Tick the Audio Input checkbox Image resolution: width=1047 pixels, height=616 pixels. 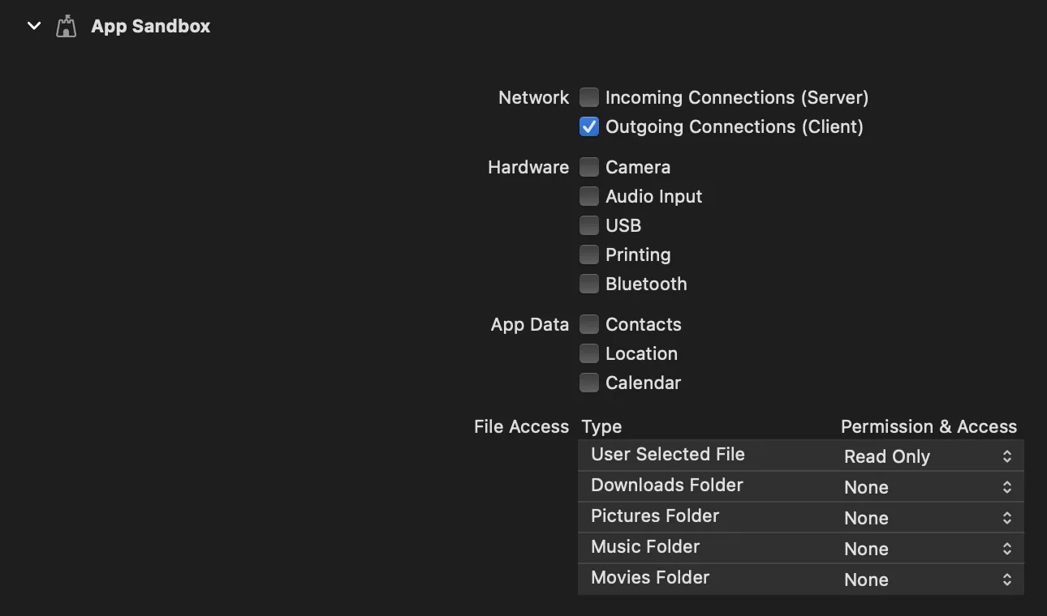[x=589, y=197]
